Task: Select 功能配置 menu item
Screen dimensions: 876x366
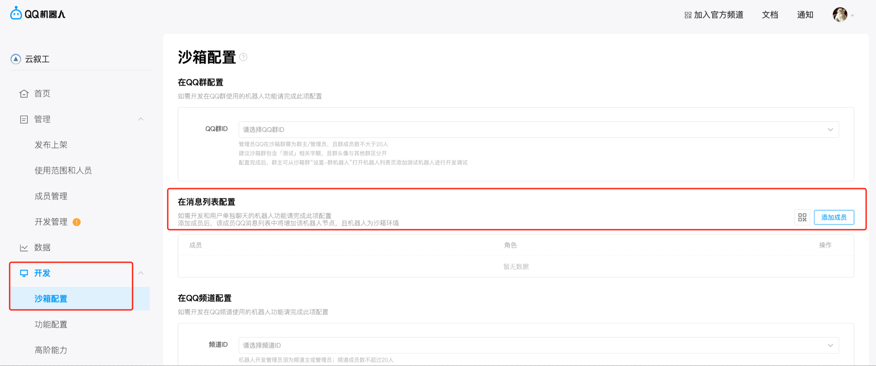Action: click(51, 325)
